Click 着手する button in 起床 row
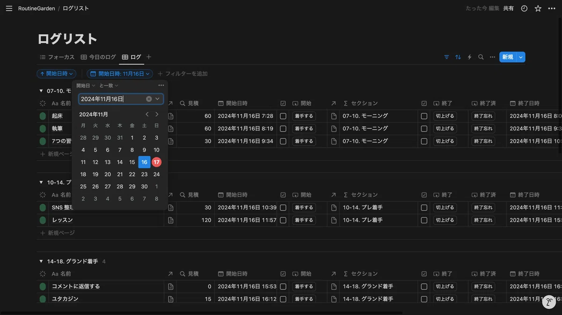The height and width of the screenshot is (315, 562). tap(303, 116)
